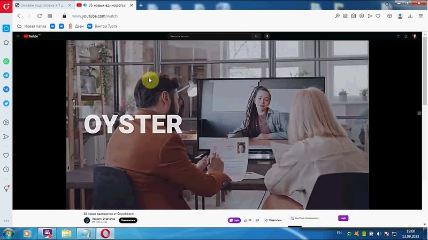
Task: Open Opera from Windows taskbar
Action: [x=105, y=234]
